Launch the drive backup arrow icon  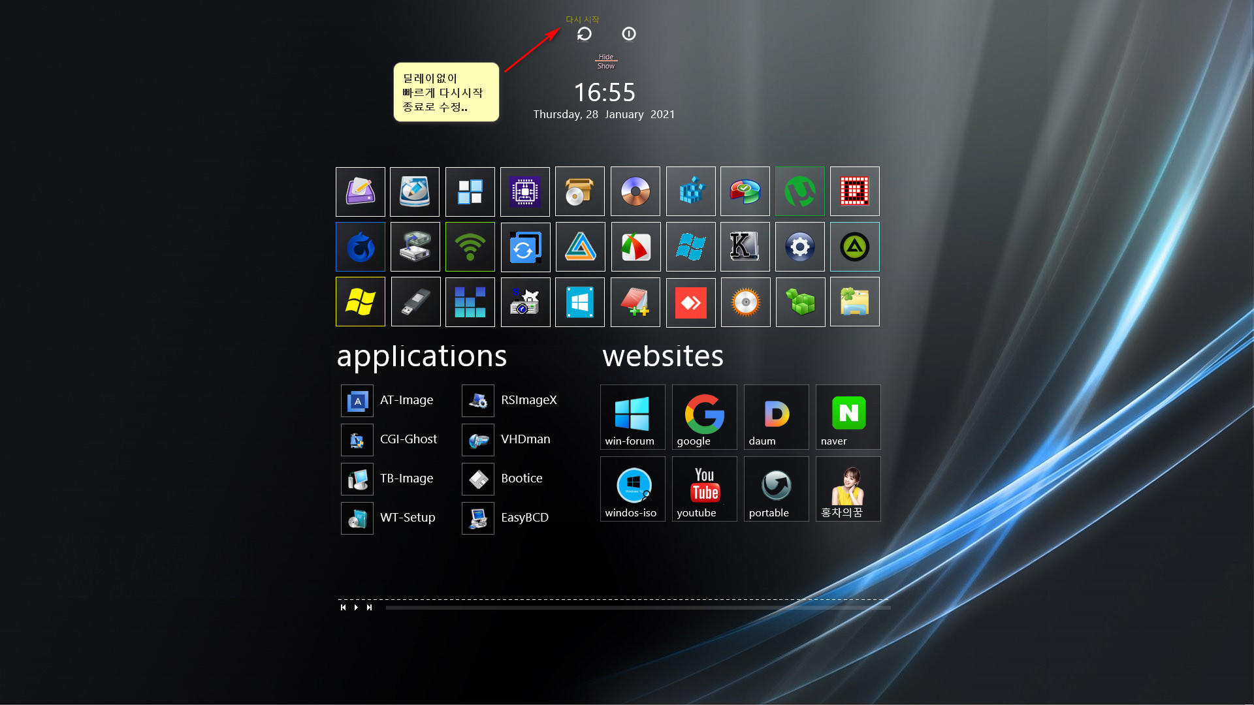click(415, 247)
